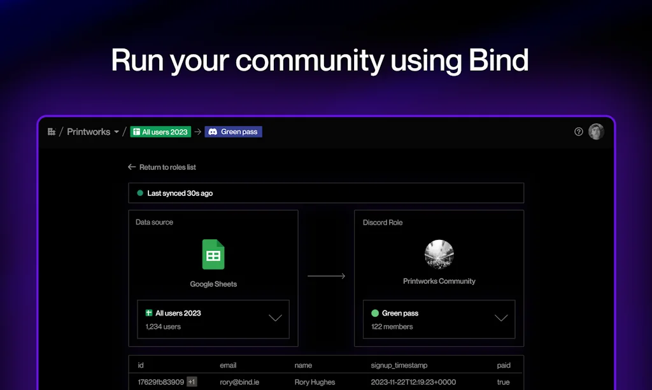Click the Bind logo icon
652x390 pixels.
point(52,131)
